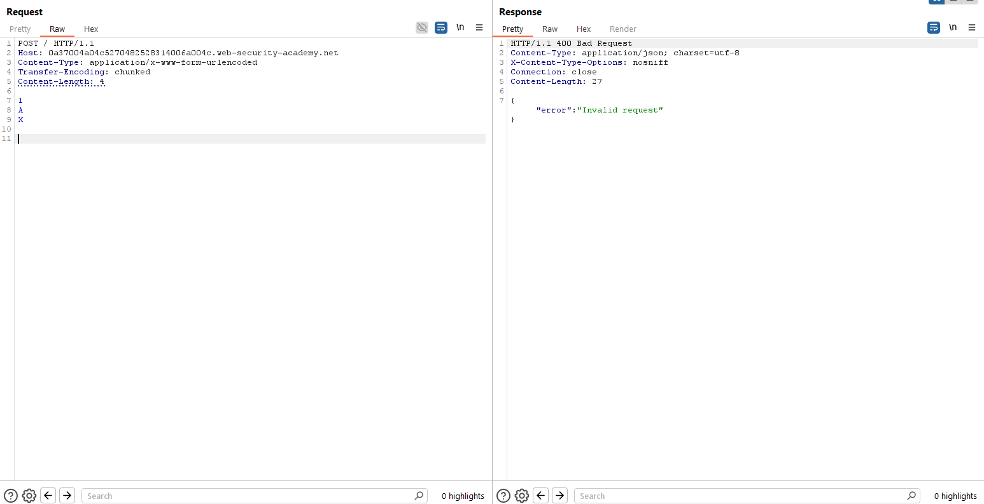
Task: Go to next search match in Request
Action: tap(67, 496)
